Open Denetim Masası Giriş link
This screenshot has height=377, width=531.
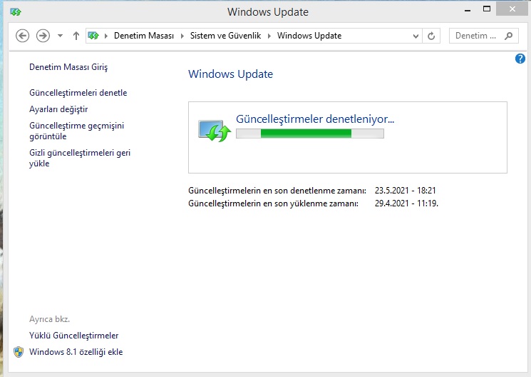pos(68,67)
